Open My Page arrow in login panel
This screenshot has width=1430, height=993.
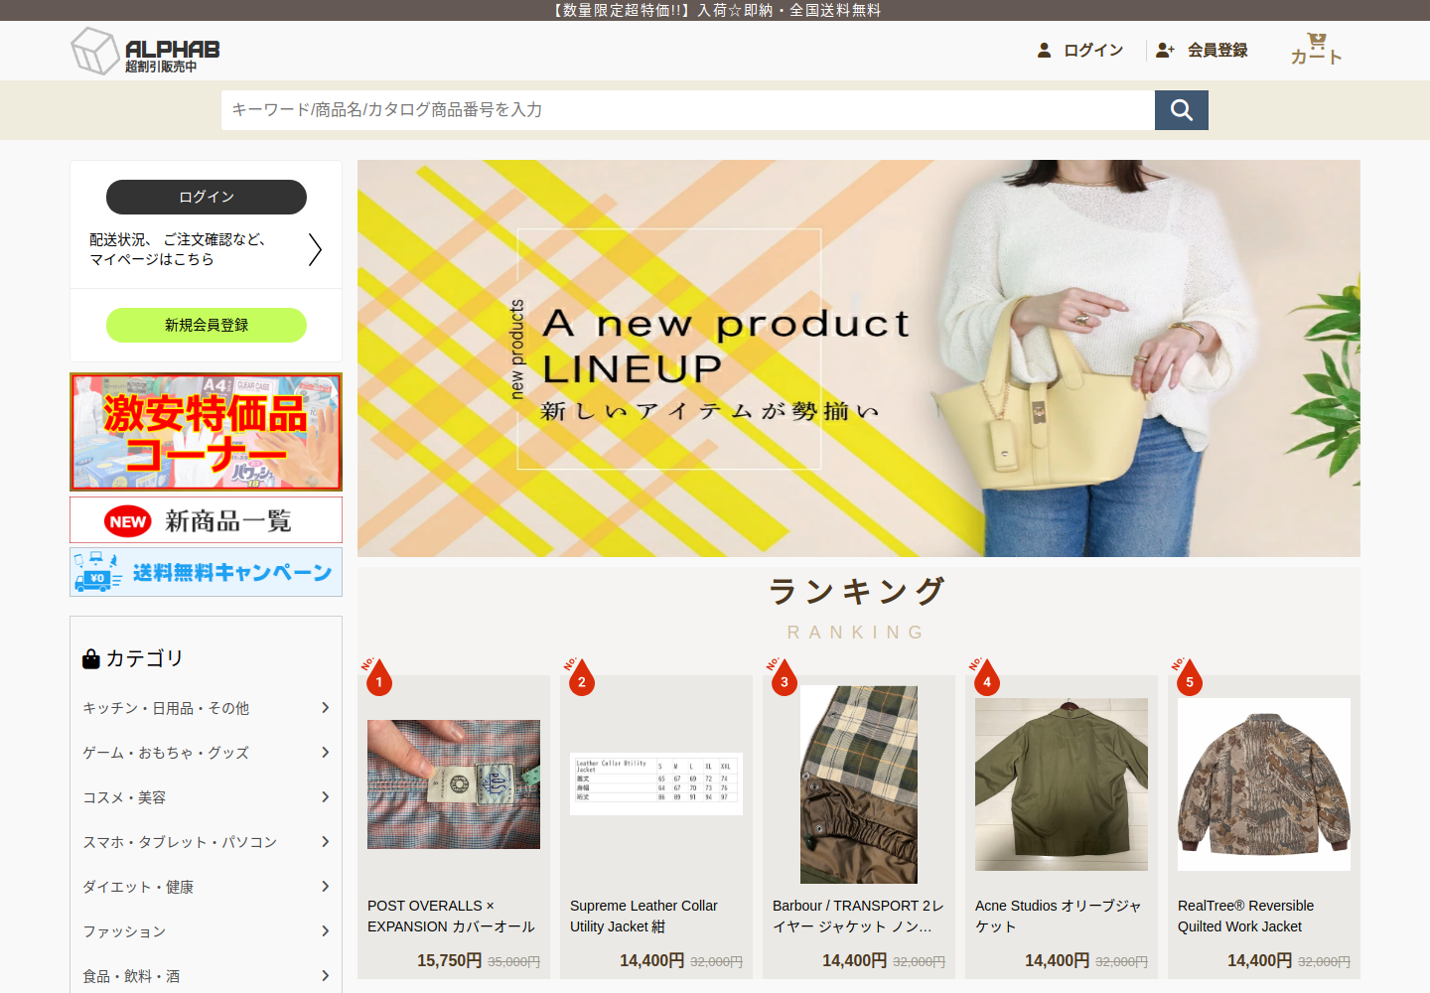(315, 249)
